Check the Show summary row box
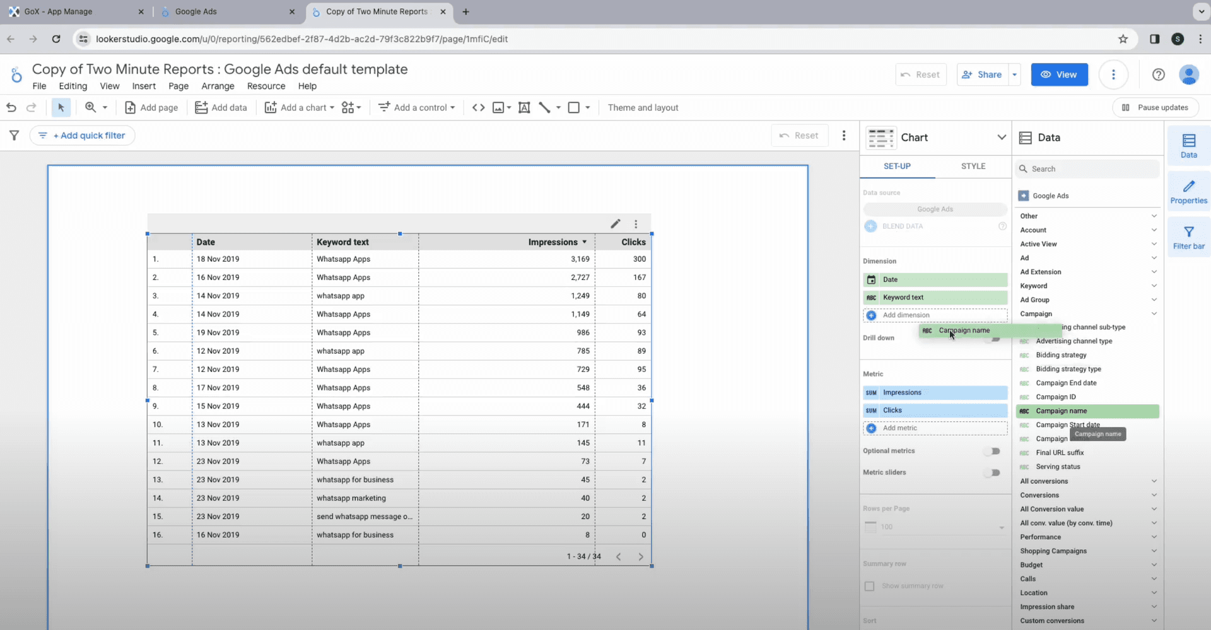Screen dimensions: 1211x630 869,586
